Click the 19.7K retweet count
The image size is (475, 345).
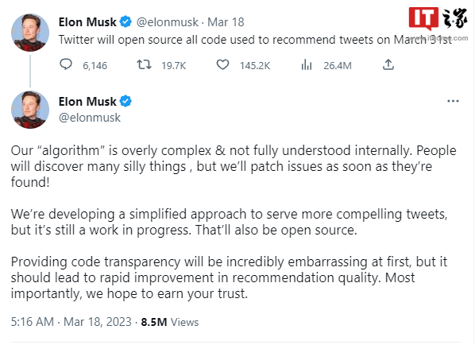coord(174,65)
